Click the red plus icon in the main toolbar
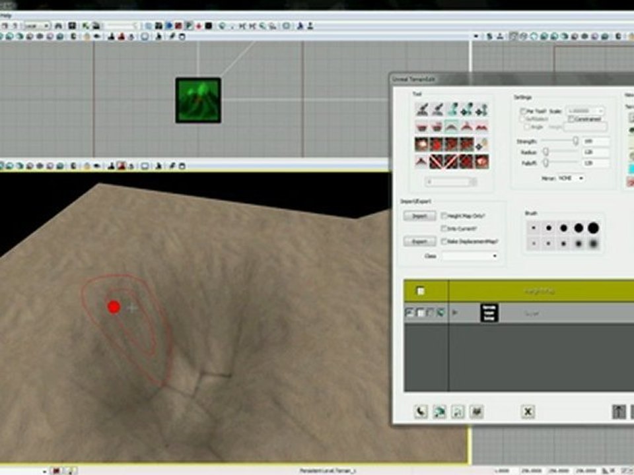This screenshot has width=634, height=475. click(x=199, y=26)
